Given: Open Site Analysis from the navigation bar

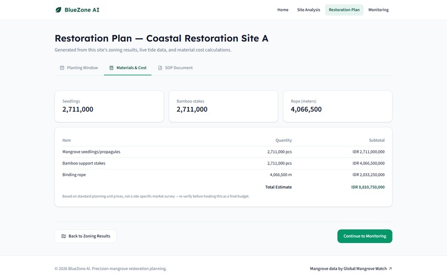Looking at the screenshot, I should pyautogui.click(x=308, y=9).
